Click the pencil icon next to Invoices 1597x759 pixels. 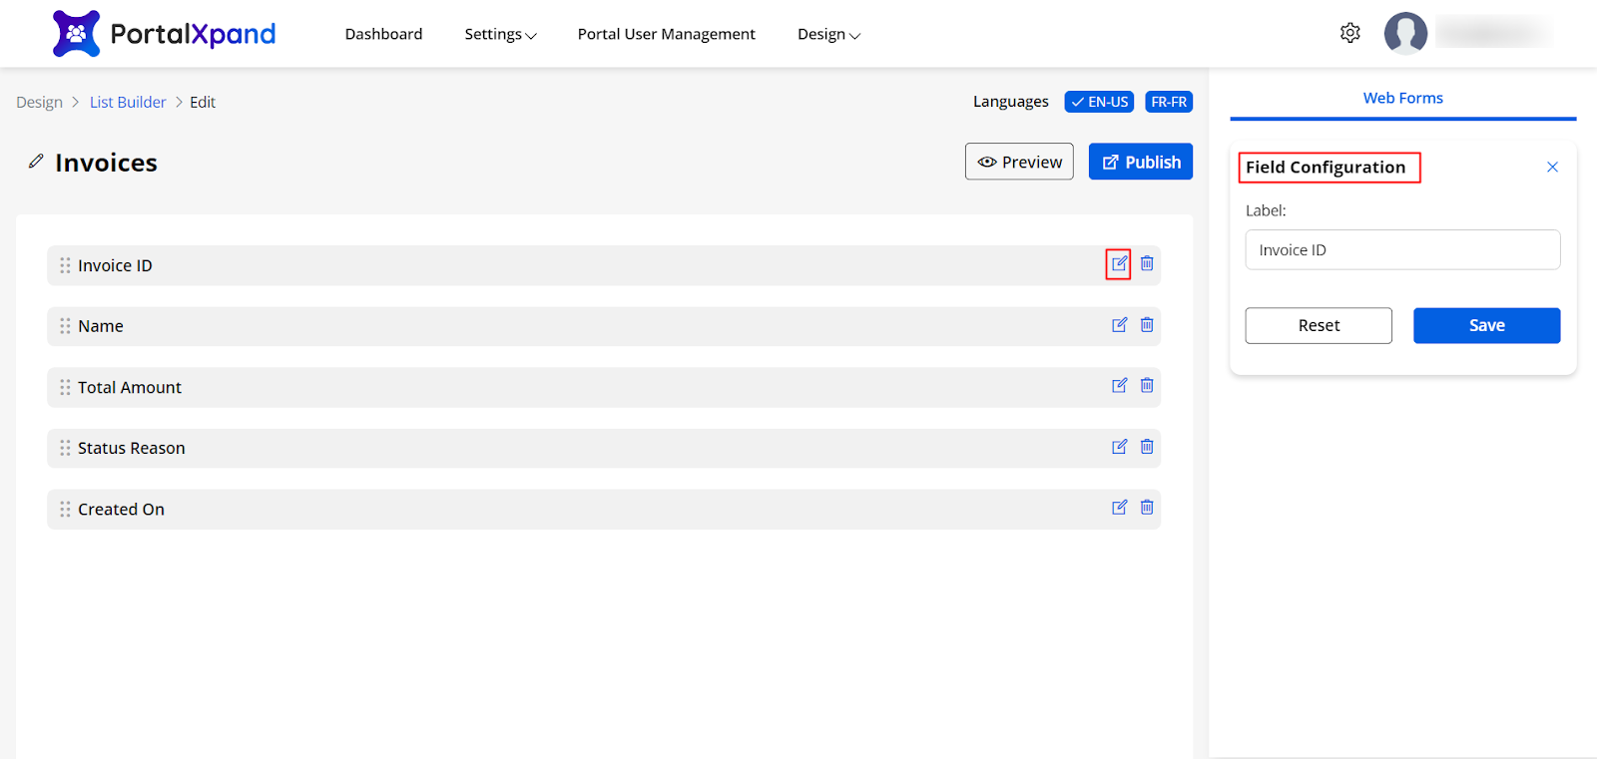36,162
